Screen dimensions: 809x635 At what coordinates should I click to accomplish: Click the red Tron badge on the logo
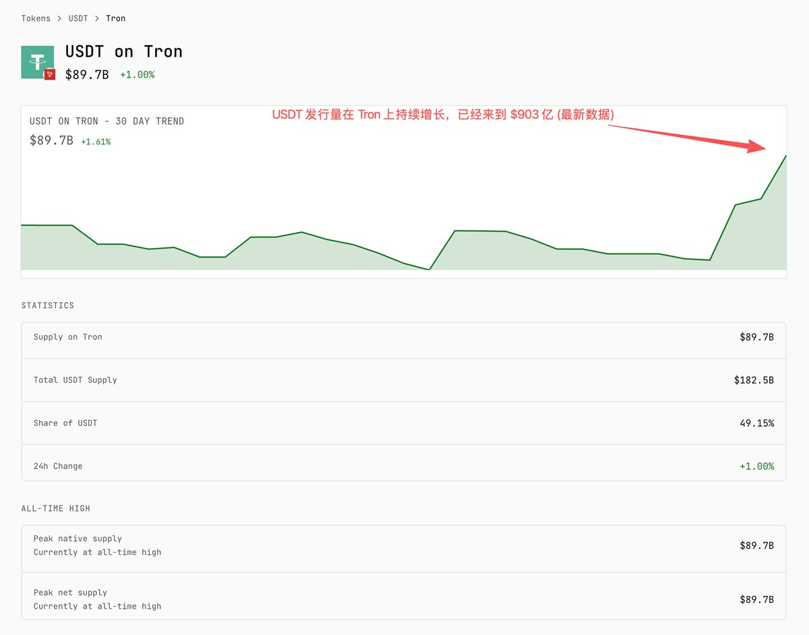pos(50,74)
